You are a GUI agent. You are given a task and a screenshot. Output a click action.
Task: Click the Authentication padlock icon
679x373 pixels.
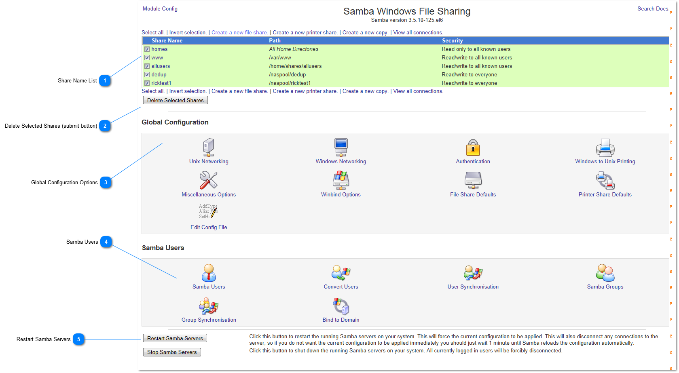point(473,148)
